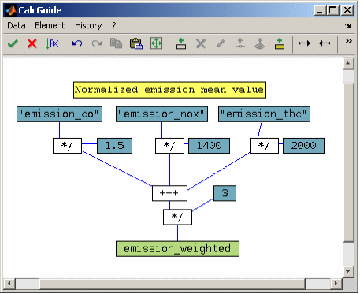This screenshot has height=294, width=360.
Task: Select the "emission_nox" input block
Action: (x=161, y=114)
